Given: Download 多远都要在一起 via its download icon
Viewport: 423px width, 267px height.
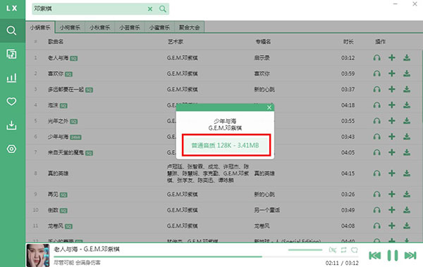Looking at the screenshot, I should pyautogui.click(x=407, y=89).
